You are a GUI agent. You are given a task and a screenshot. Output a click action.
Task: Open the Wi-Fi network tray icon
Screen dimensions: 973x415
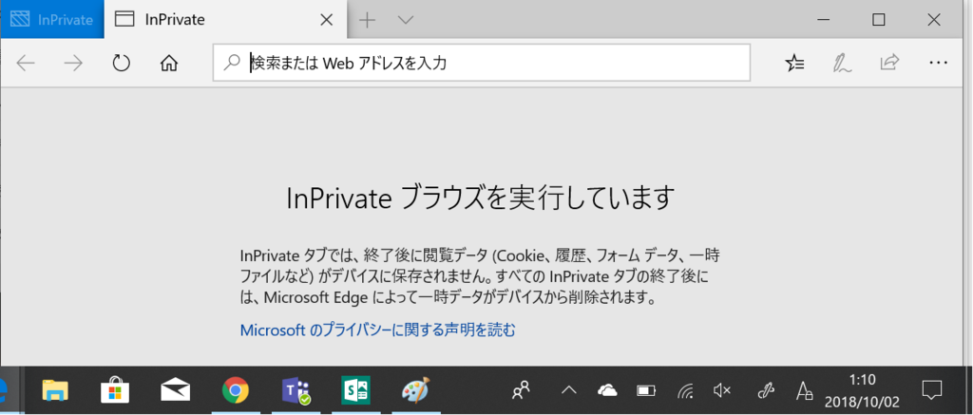pos(685,390)
